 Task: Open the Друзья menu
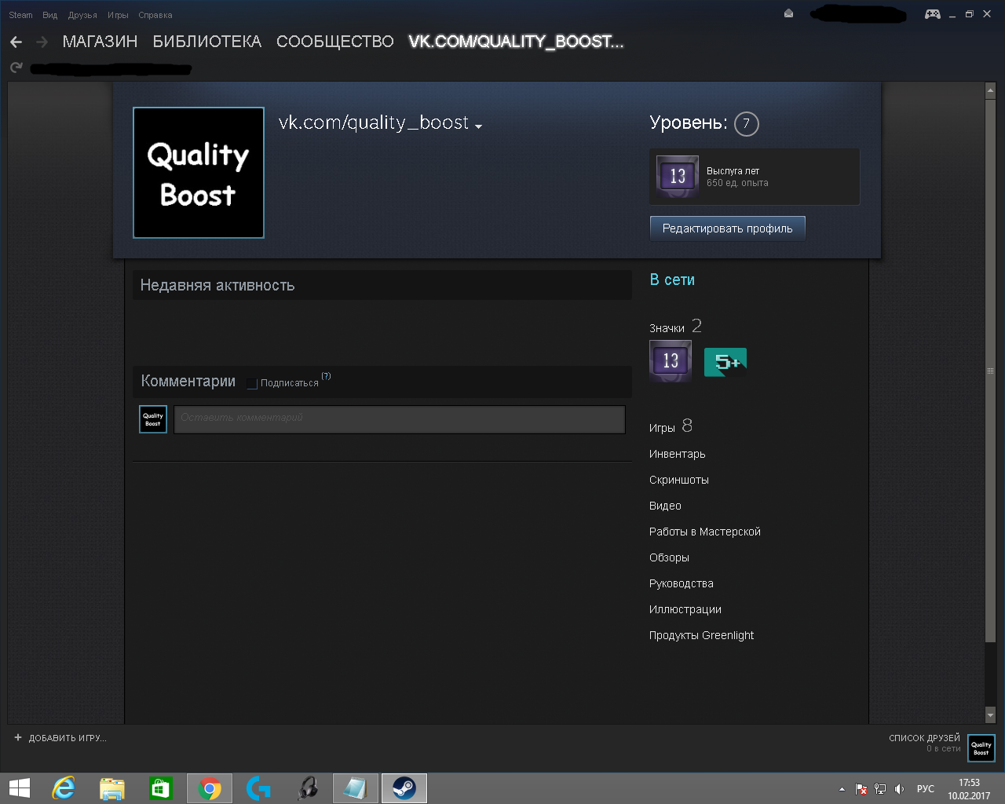pyautogui.click(x=82, y=15)
